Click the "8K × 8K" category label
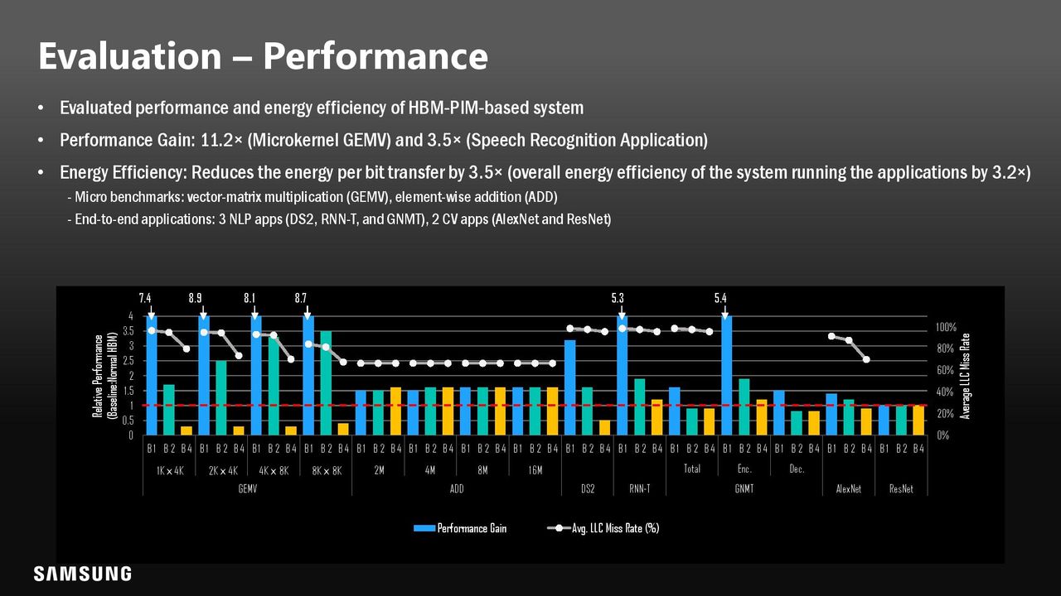 coord(327,469)
